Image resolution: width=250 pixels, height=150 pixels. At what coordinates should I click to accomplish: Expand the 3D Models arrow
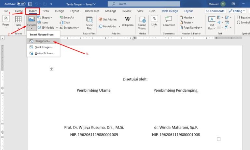(57, 28)
